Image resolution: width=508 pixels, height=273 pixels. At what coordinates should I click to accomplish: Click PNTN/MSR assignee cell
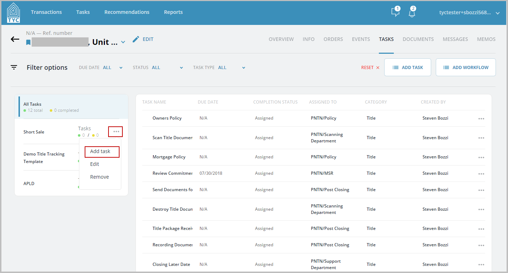pyautogui.click(x=322, y=173)
